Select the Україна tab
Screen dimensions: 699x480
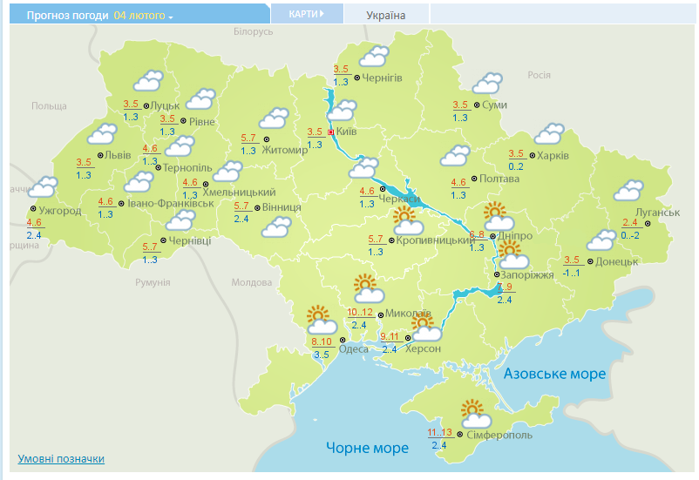coord(386,15)
